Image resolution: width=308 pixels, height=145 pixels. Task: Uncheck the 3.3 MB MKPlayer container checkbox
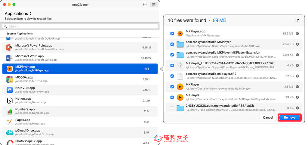coord(172,86)
